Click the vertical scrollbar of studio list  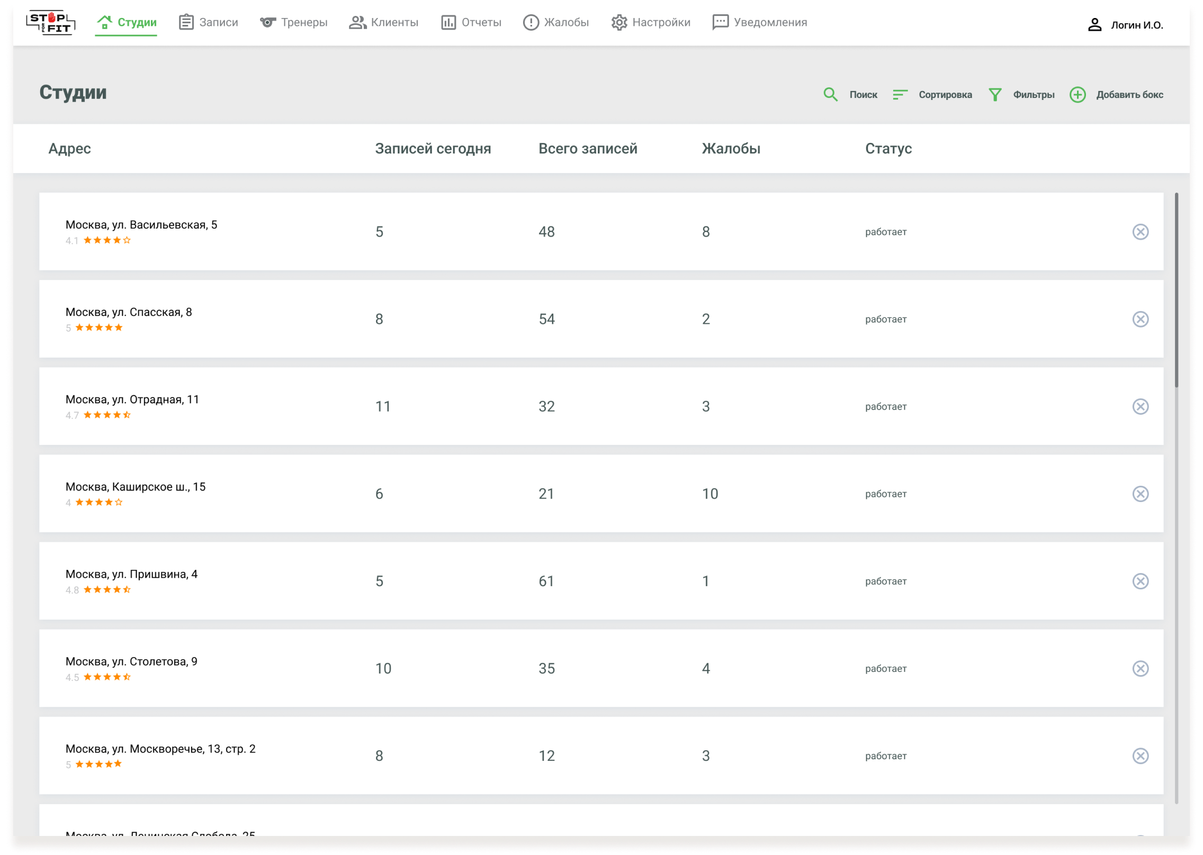point(1176,290)
